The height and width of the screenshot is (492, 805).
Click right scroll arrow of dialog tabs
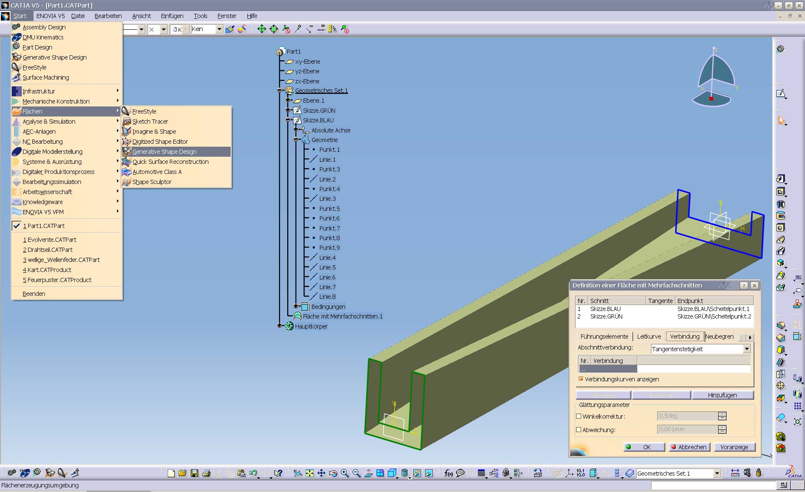750,337
